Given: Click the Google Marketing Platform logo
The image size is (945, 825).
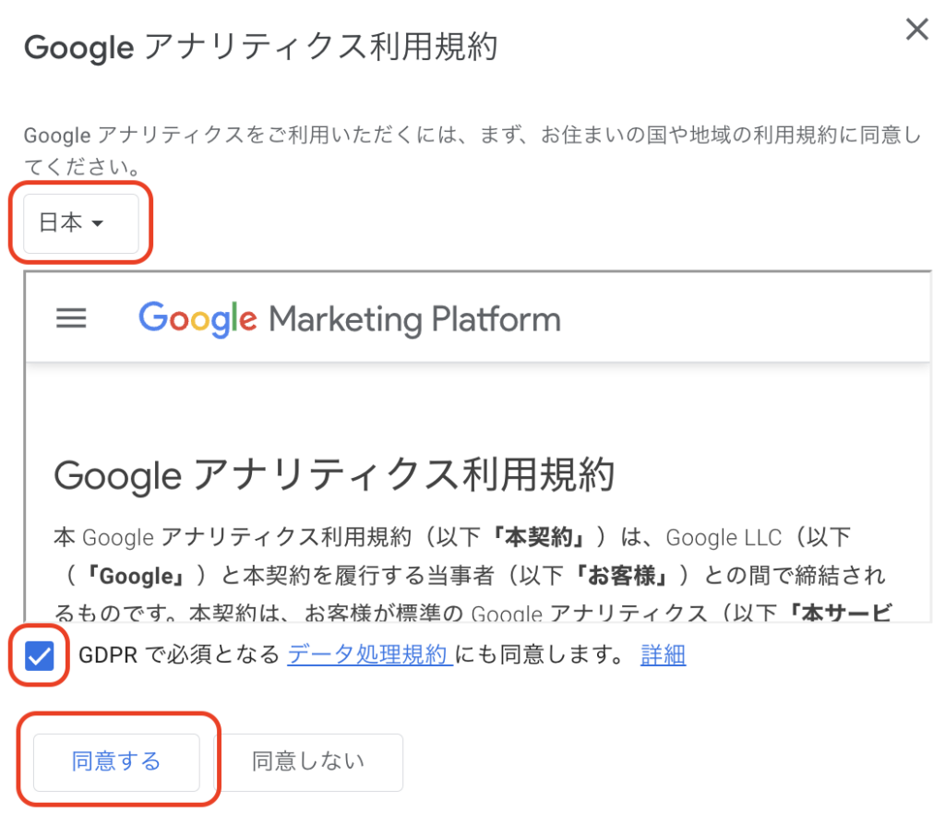Looking at the screenshot, I should (x=350, y=318).
